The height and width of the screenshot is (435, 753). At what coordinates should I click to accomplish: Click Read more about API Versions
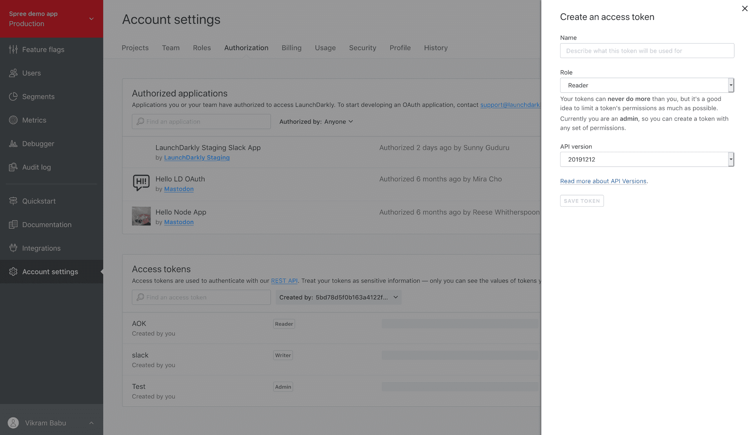(603, 181)
